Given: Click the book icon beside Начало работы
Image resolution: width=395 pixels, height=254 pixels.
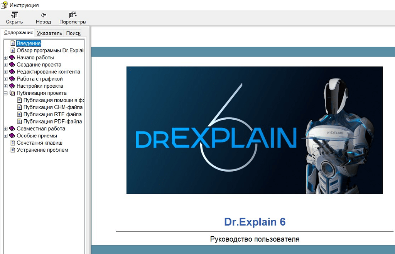Looking at the screenshot, I should (12, 57).
